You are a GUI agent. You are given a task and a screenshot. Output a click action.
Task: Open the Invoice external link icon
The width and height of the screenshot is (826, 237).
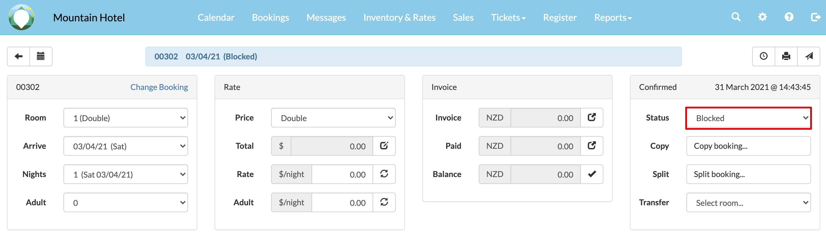click(x=592, y=118)
